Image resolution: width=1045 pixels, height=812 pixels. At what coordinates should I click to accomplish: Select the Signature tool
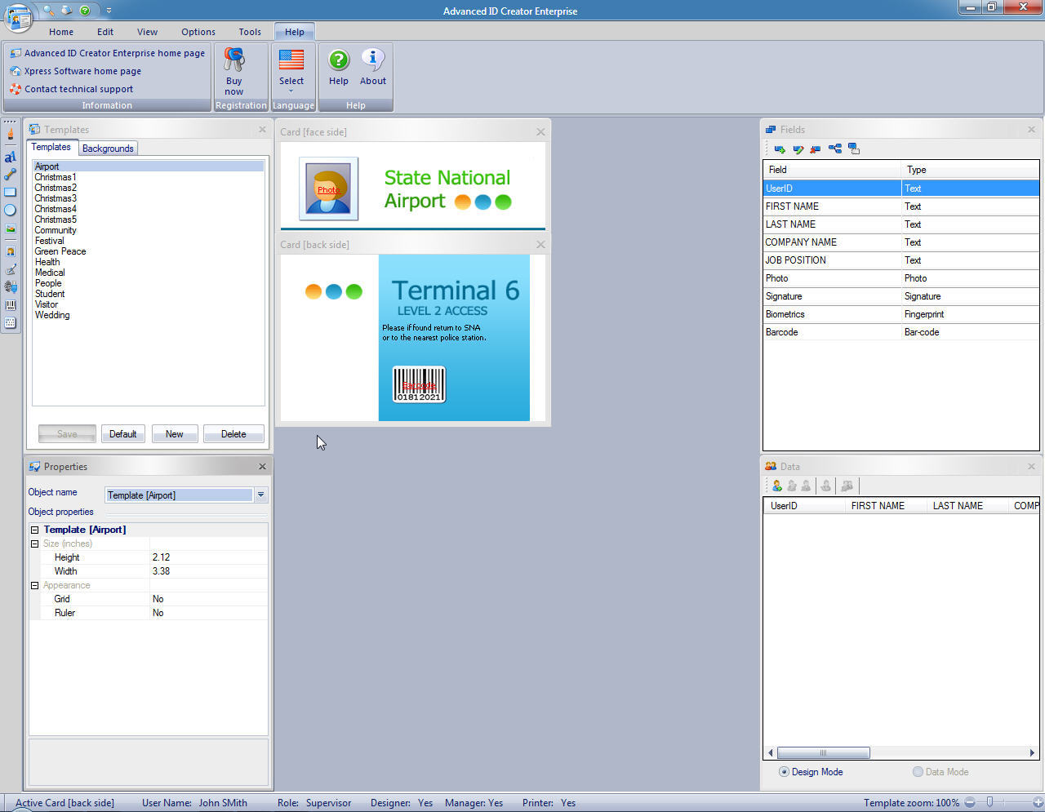pos(10,269)
